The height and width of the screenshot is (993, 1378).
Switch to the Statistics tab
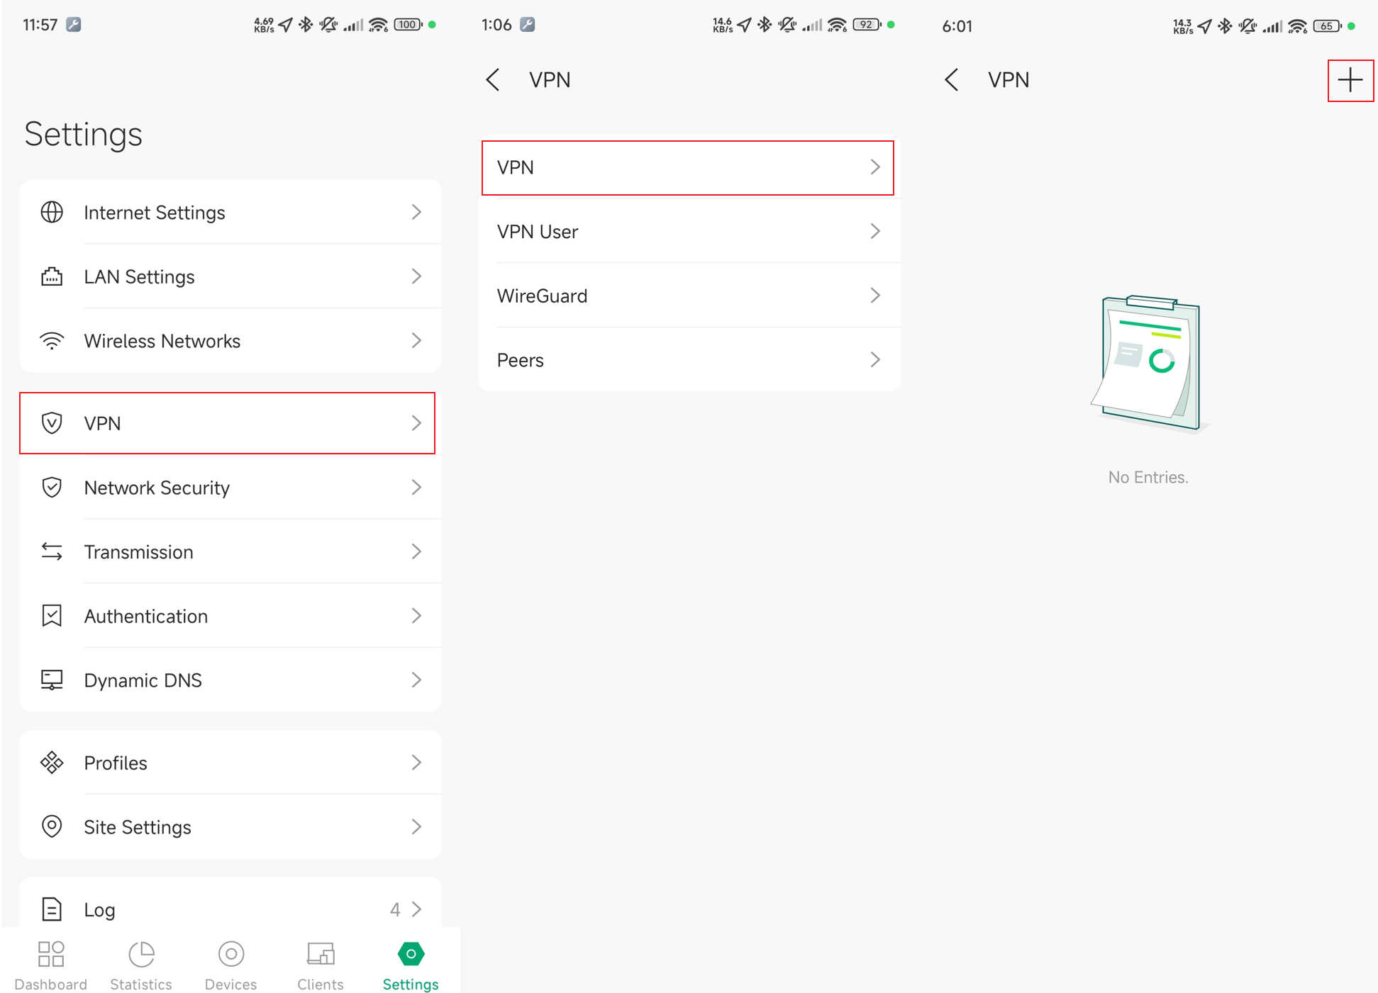(141, 963)
